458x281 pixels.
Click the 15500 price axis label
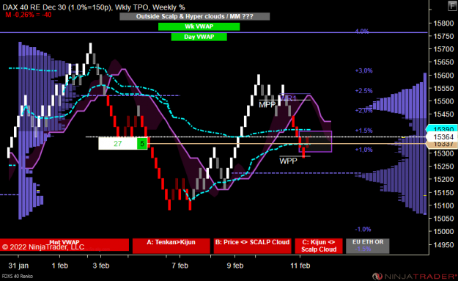pyautogui.click(x=443, y=101)
